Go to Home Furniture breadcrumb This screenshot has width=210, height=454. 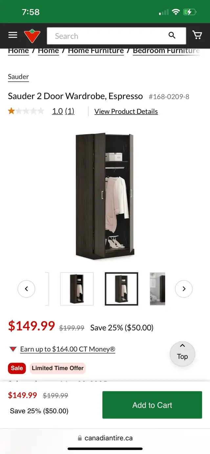pyautogui.click(x=96, y=51)
